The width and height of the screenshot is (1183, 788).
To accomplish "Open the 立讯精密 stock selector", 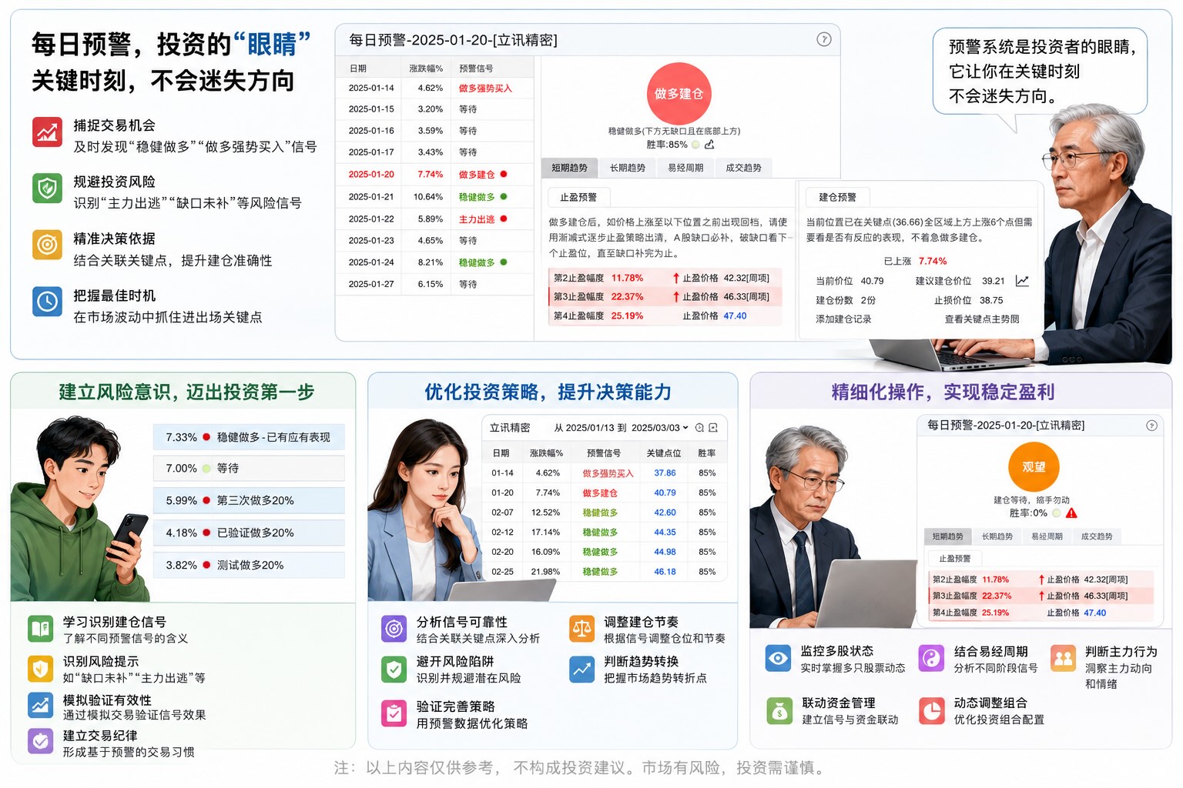I will pyautogui.click(x=510, y=428).
